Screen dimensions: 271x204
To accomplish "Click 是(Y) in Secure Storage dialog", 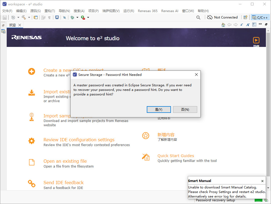I will (x=159, y=110).
